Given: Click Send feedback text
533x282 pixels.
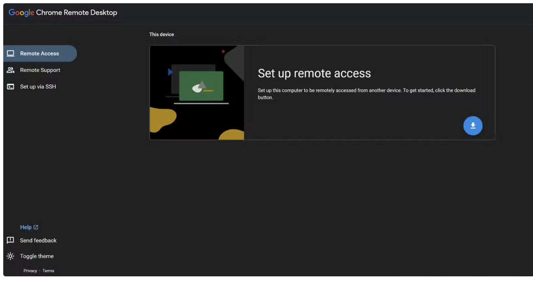Looking at the screenshot, I should point(38,240).
